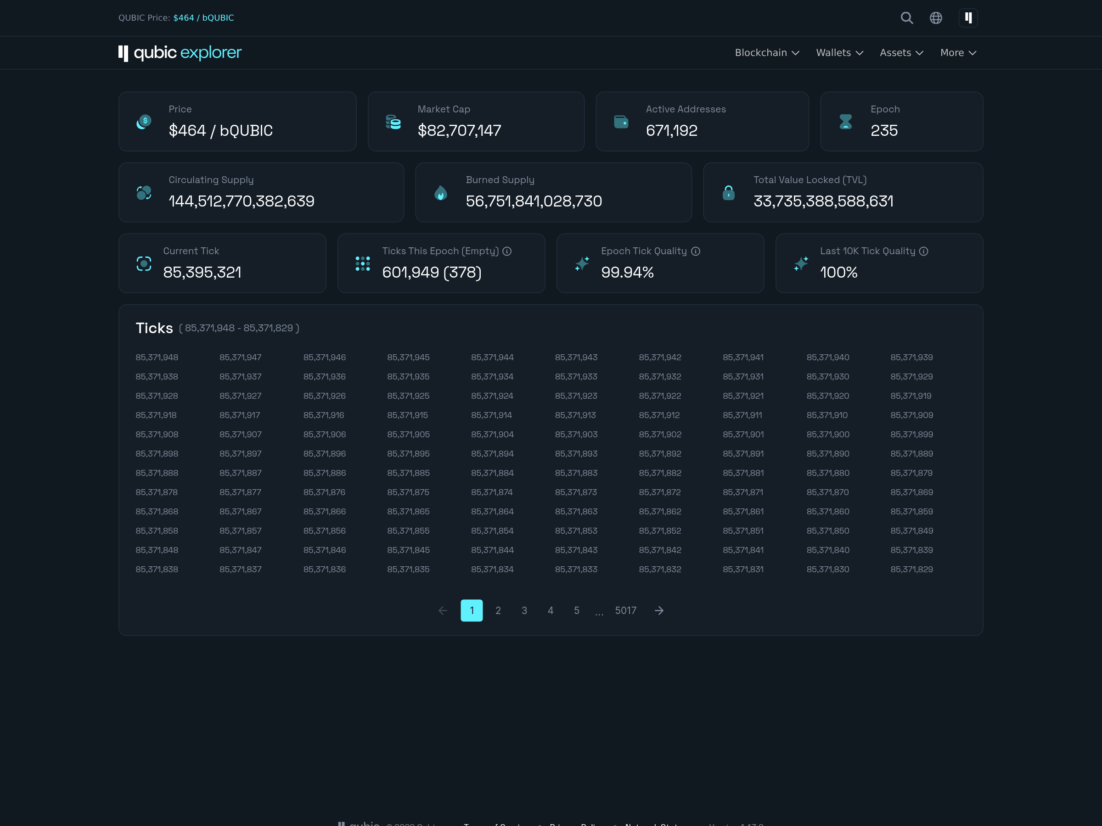The image size is (1102, 826).
Task: Open tick 85,371,927
Action: coord(241,396)
